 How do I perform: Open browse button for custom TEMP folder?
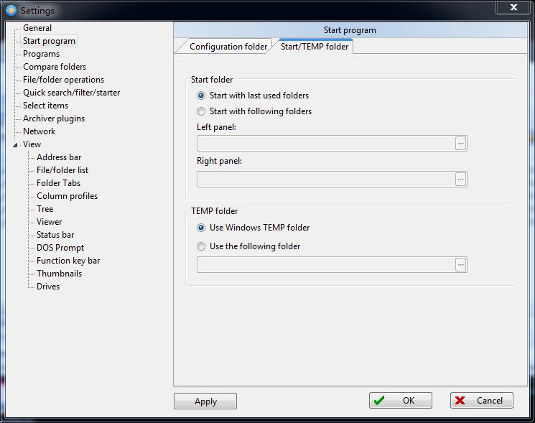460,265
